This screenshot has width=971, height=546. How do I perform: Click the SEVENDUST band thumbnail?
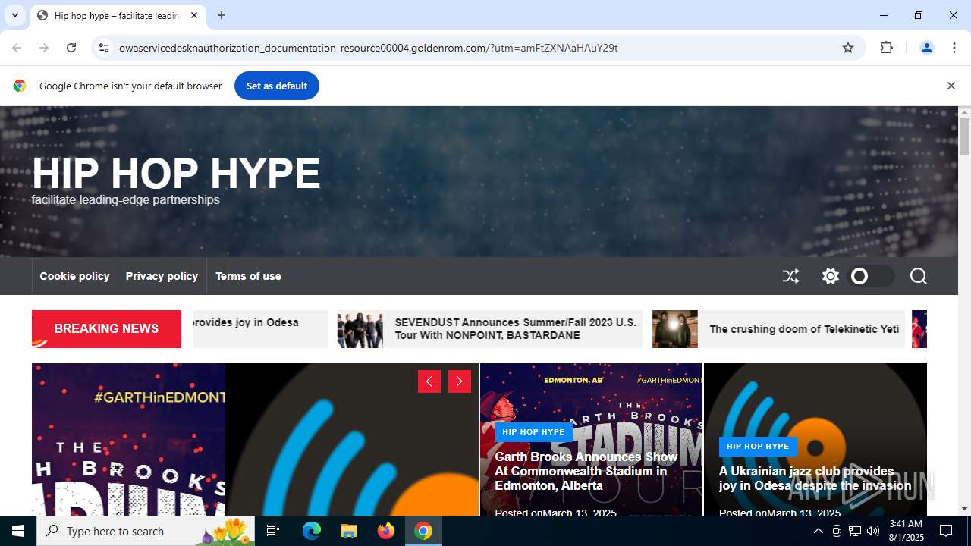[x=360, y=329]
